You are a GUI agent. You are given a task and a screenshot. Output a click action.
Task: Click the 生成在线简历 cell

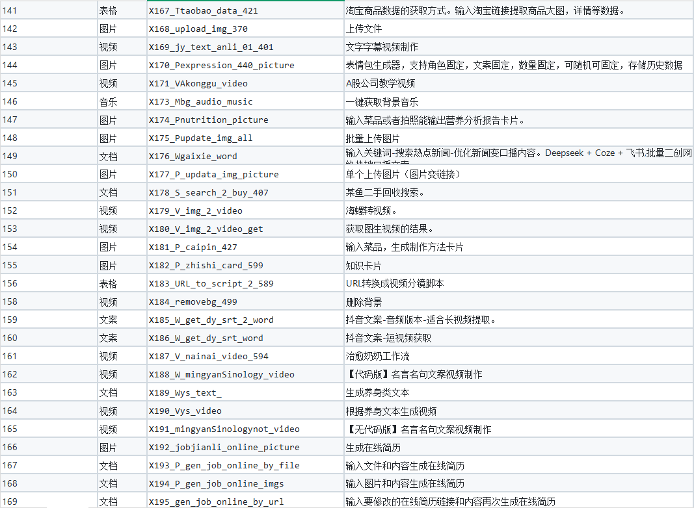click(x=518, y=447)
